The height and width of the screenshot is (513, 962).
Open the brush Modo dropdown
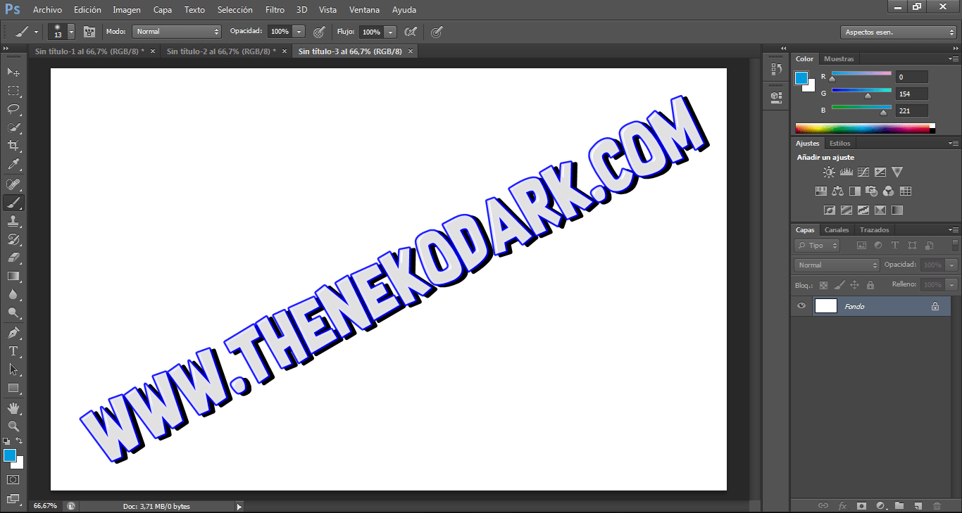177,32
